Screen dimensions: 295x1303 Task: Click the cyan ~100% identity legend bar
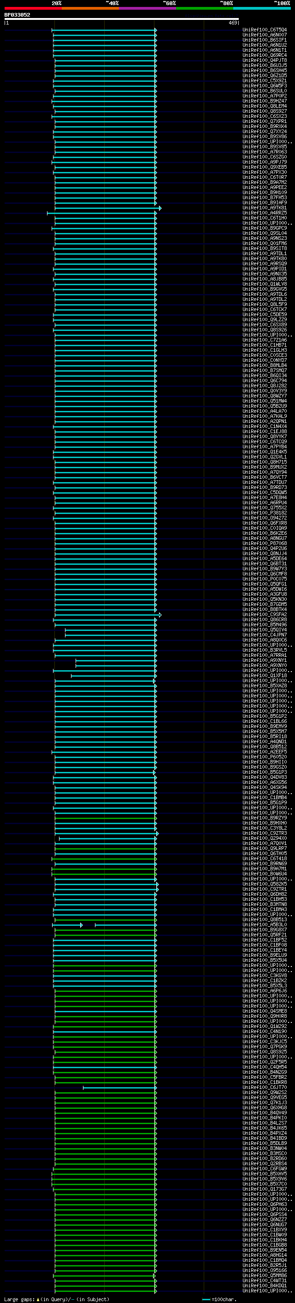pyautogui.click(x=262, y=8)
